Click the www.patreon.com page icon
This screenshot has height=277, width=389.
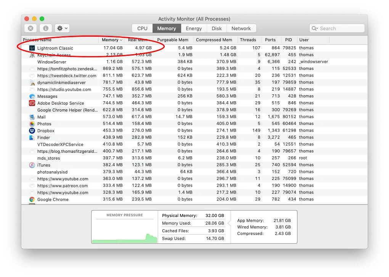pos(32,186)
